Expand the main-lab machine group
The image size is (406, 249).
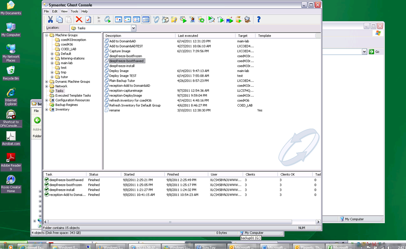pos(52,63)
